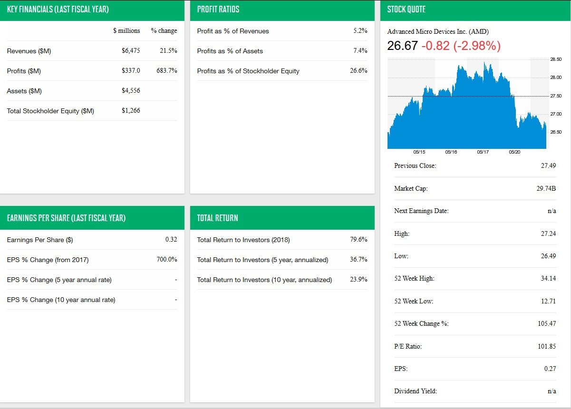
Task: Select Total Stockholder Equity ($M) label
Action: [50, 111]
